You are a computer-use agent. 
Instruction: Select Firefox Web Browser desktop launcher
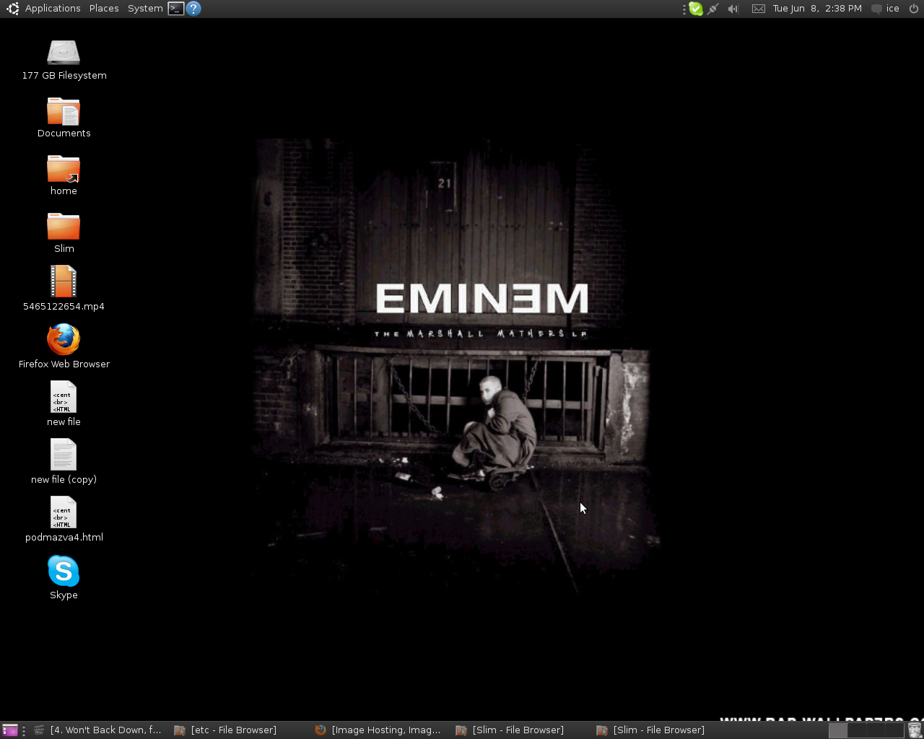(64, 339)
